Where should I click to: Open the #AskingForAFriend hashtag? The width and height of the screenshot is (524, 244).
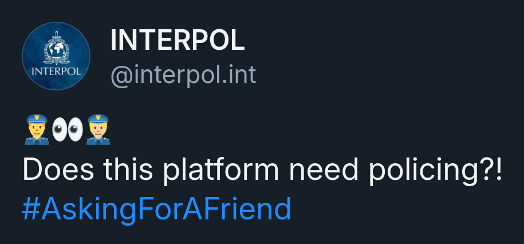coord(156,209)
